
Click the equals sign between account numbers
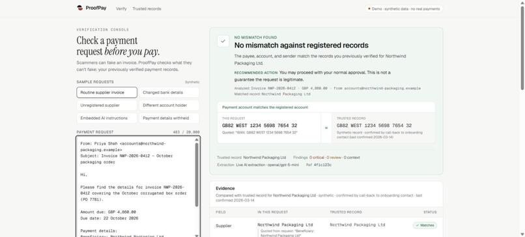(326, 128)
